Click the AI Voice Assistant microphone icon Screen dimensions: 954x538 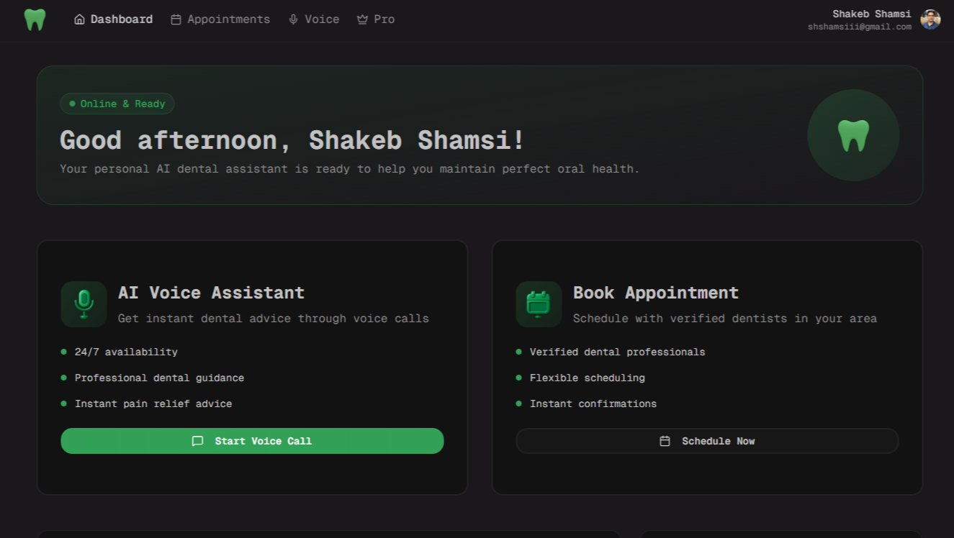click(84, 304)
